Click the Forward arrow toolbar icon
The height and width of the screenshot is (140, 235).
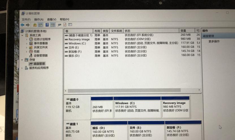pos(28,25)
